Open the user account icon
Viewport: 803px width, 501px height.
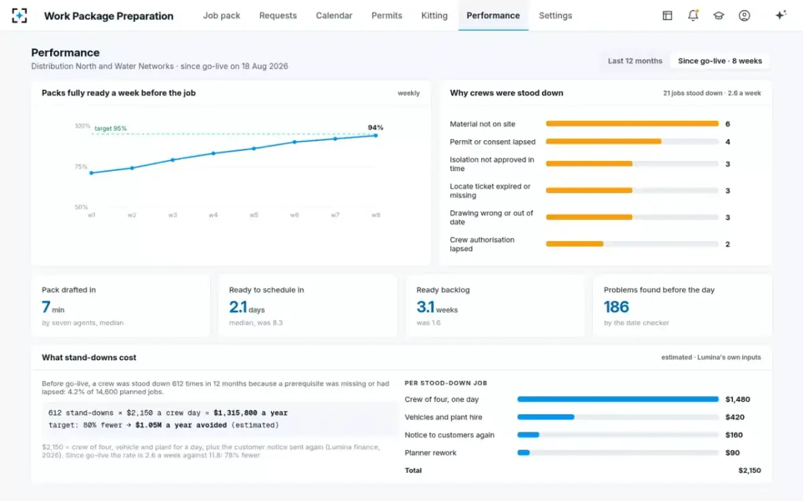(x=744, y=15)
